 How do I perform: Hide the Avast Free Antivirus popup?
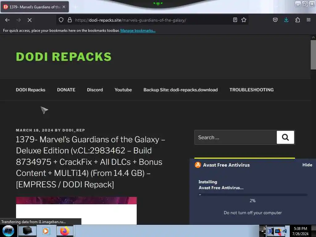pyautogui.click(x=307, y=165)
